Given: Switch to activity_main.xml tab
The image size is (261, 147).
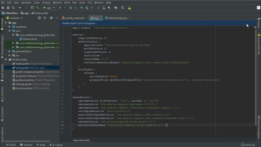Looking at the screenshot, I should click(74, 18).
